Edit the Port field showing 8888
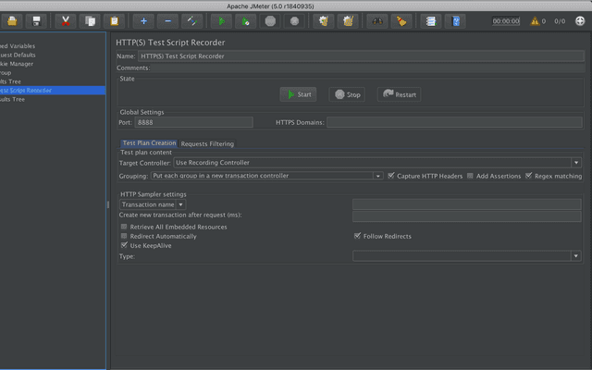 [193, 122]
